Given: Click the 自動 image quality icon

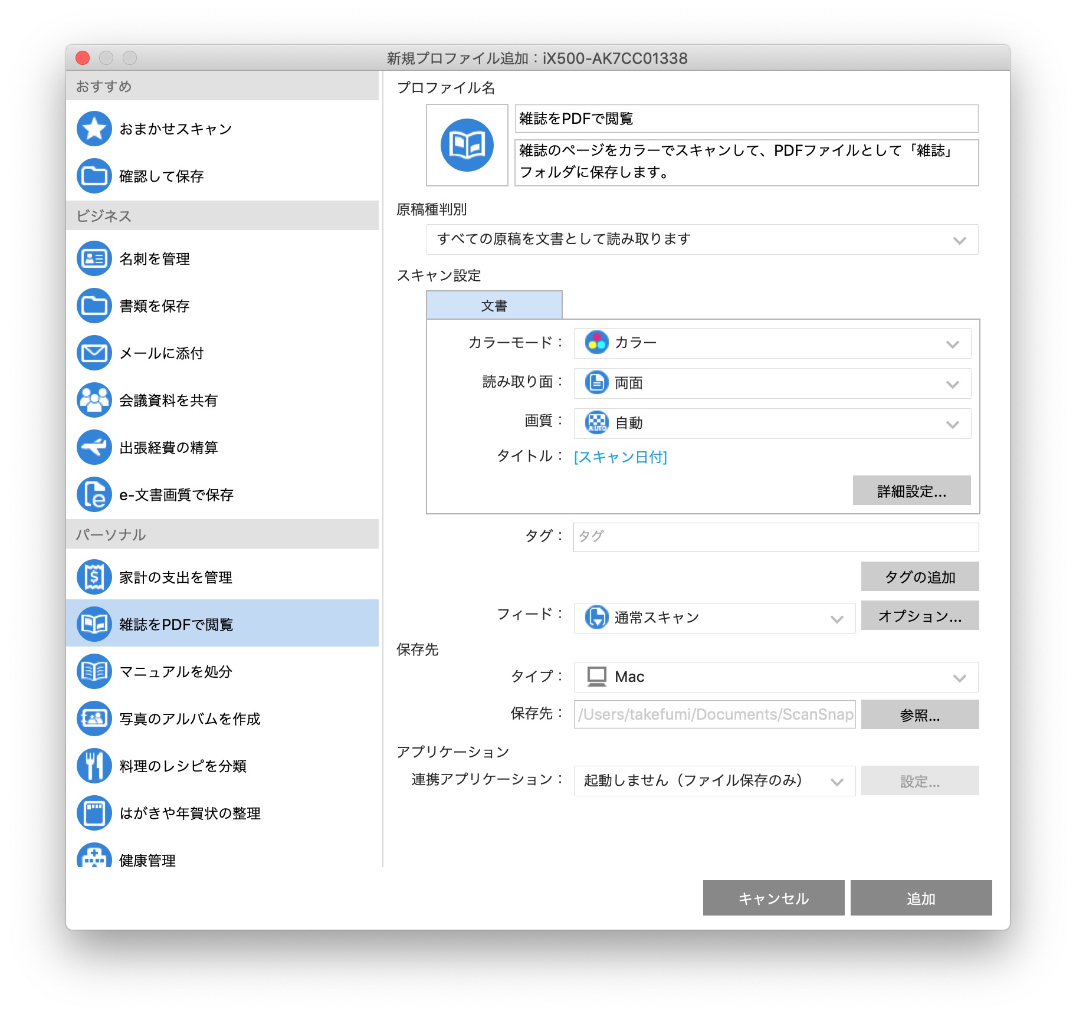Looking at the screenshot, I should pos(596,423).
